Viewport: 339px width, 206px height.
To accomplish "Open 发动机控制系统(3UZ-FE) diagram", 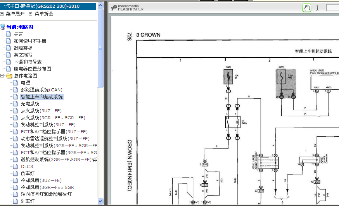I will pyautogui.click(x=48, y=125).
